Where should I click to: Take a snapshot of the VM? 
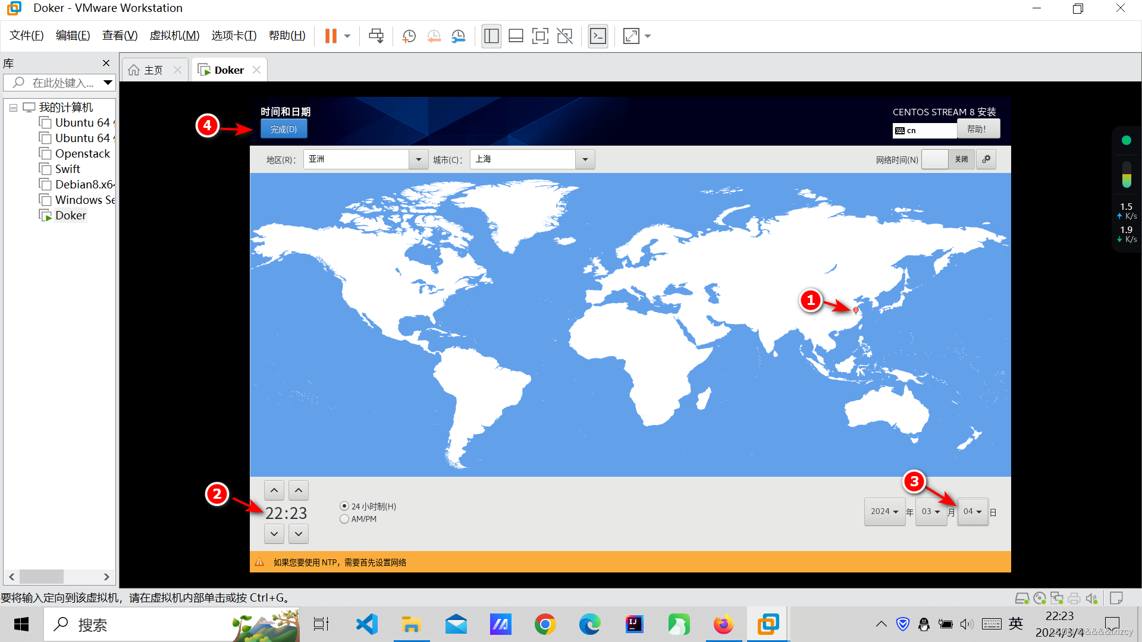pos(409,36)
